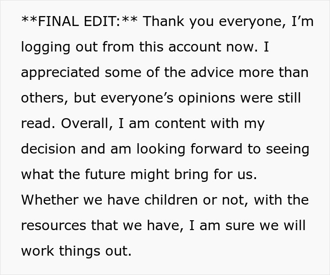This screenshot has width=330, height=275.
Task: Click the word "resources"
Action: pyautogui.click(x=56, y=226)
